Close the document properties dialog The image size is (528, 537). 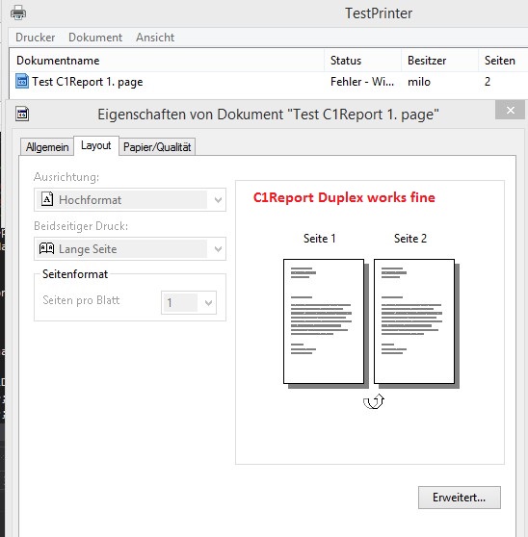point(510,110)
